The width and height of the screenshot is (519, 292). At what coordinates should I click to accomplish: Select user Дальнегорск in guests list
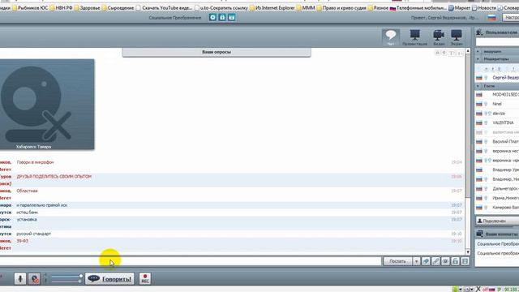click(497, 188)
